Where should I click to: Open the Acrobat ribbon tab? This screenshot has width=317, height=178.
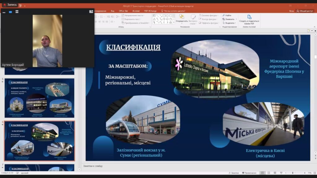(136, 11)
